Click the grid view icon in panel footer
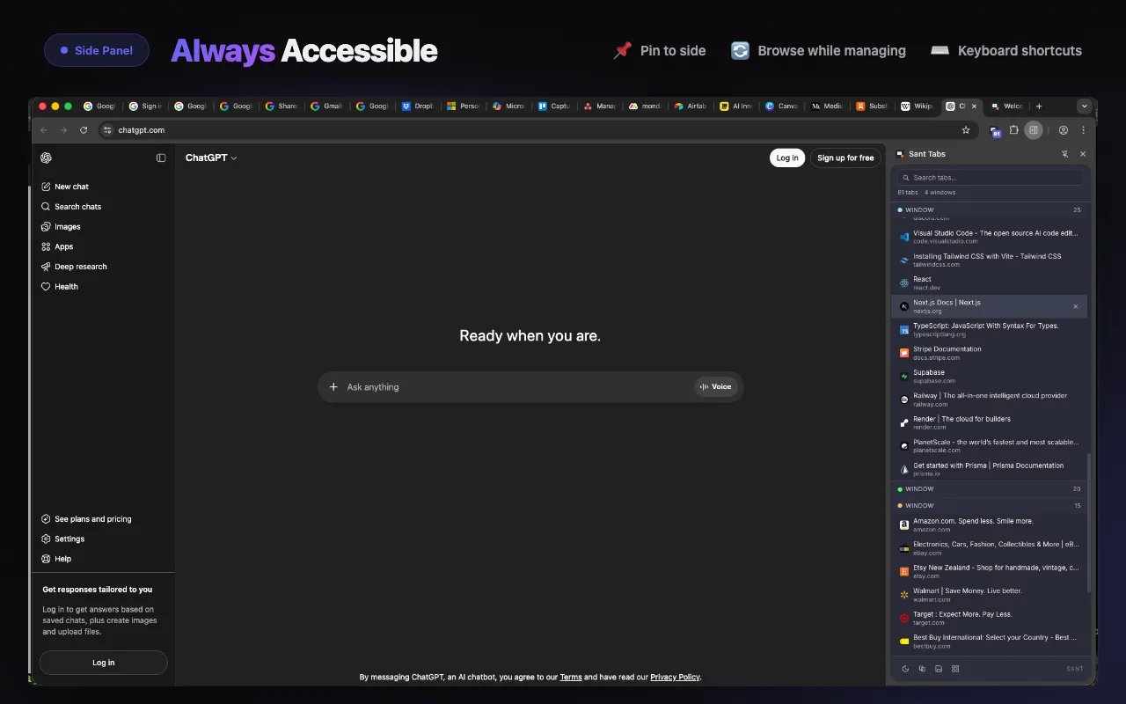Viewport: 1126px width, 704px height. [955, 669]
